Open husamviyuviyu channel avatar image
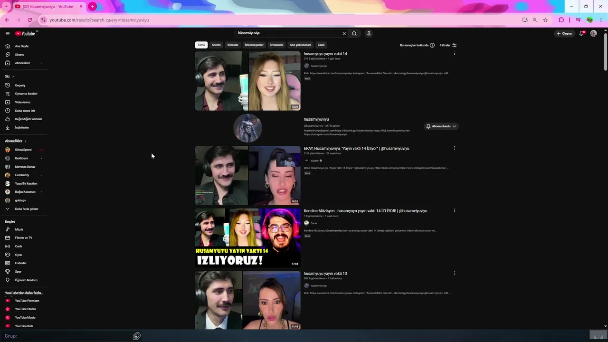Viewport: 608px width, 342px height. [247, 128]
